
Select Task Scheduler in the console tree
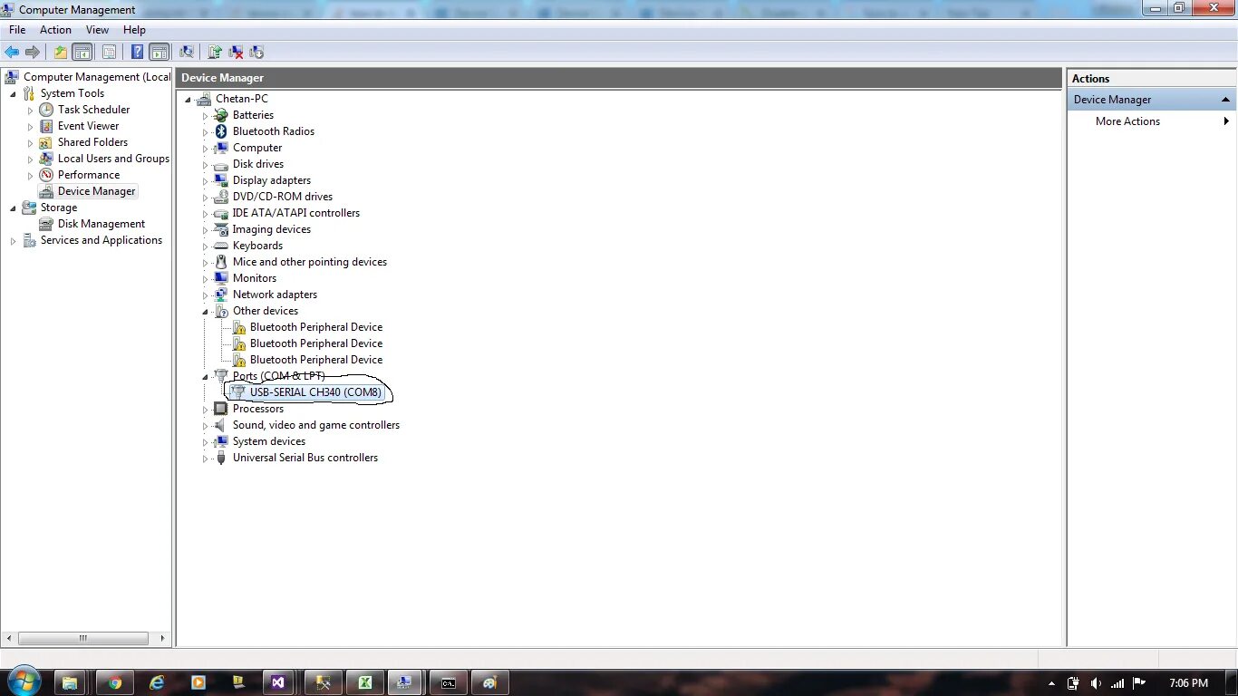click(x=93, y=110)
